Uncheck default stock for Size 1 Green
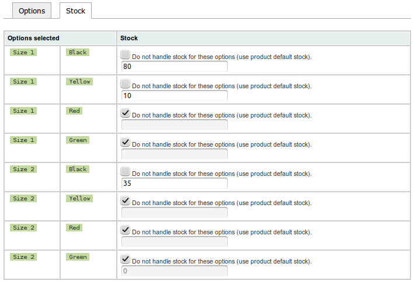 point(125,142)
